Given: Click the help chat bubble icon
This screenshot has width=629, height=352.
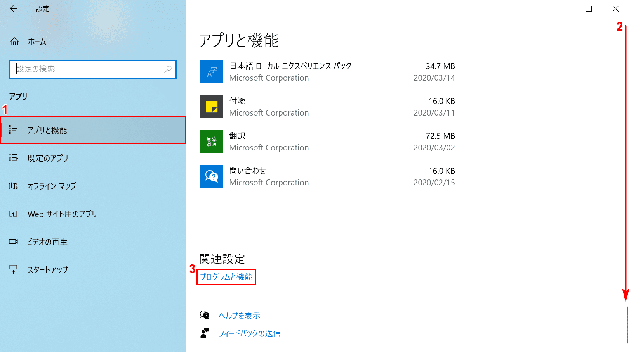Looking at the screenshot, I should tap(205, 315).
